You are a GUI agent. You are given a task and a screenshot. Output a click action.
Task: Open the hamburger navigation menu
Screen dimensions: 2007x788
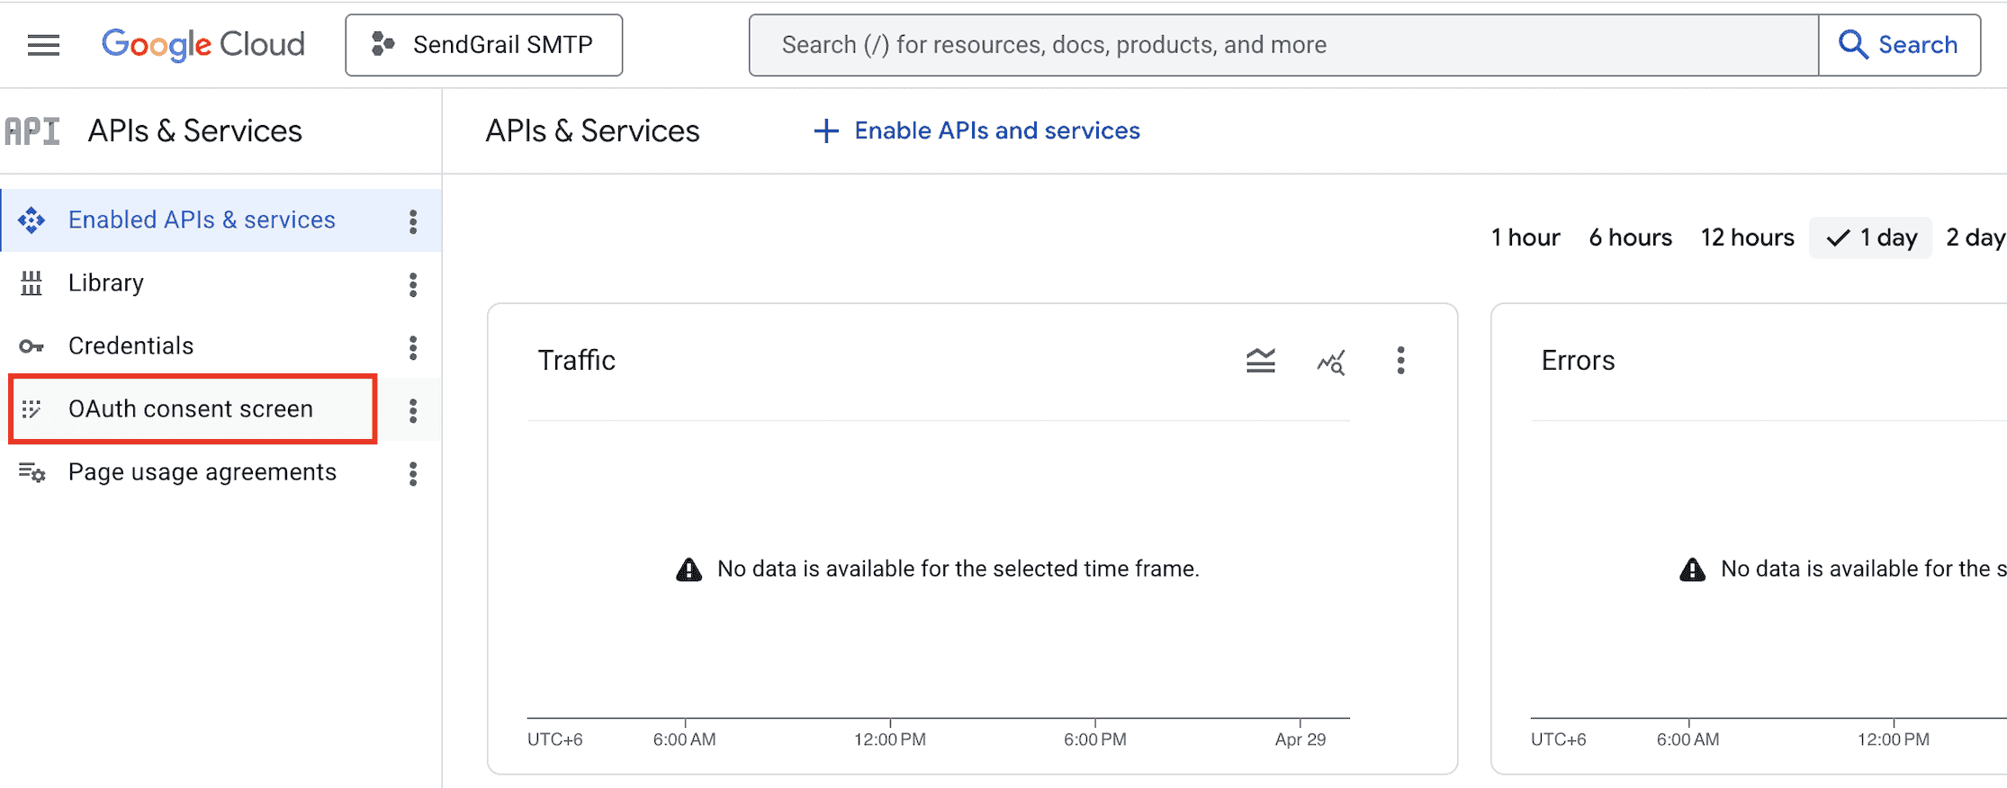pyautogui.click(x=43, y=45)
